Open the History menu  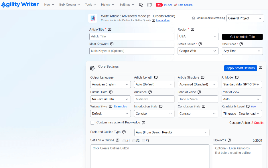107,5
